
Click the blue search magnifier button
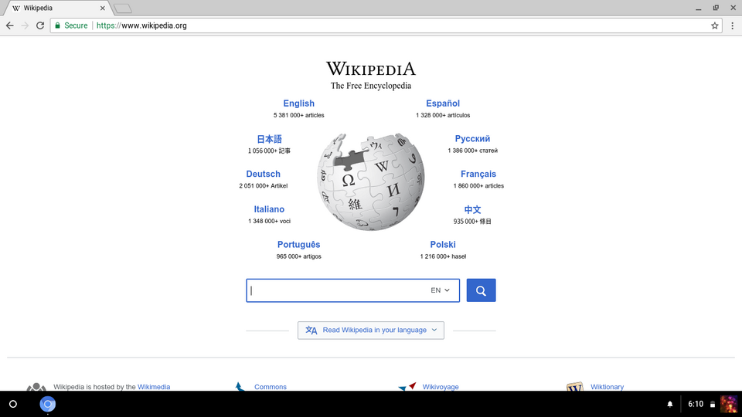point(481,290)
